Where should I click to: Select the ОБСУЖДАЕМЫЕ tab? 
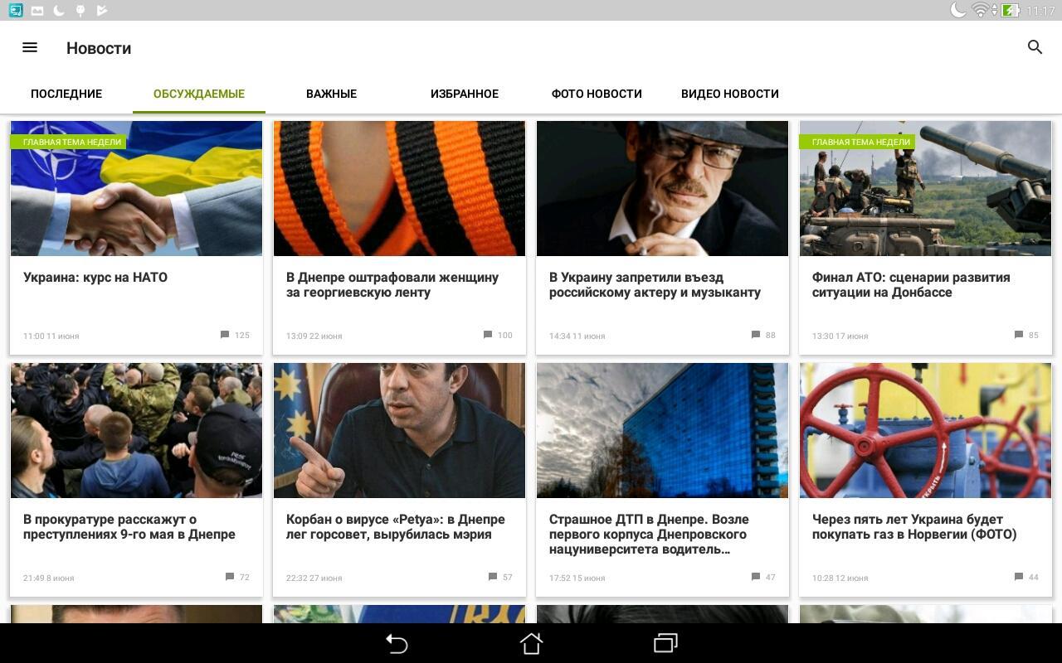coord(199,94)
